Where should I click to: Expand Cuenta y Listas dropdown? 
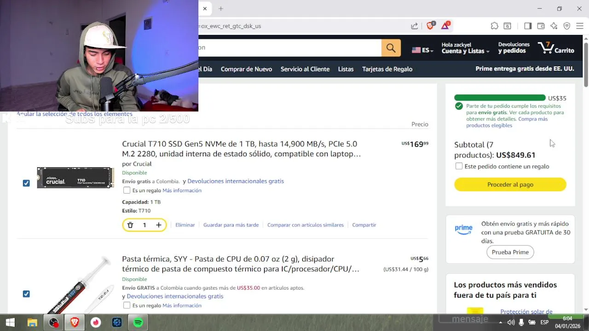(465, 48)
